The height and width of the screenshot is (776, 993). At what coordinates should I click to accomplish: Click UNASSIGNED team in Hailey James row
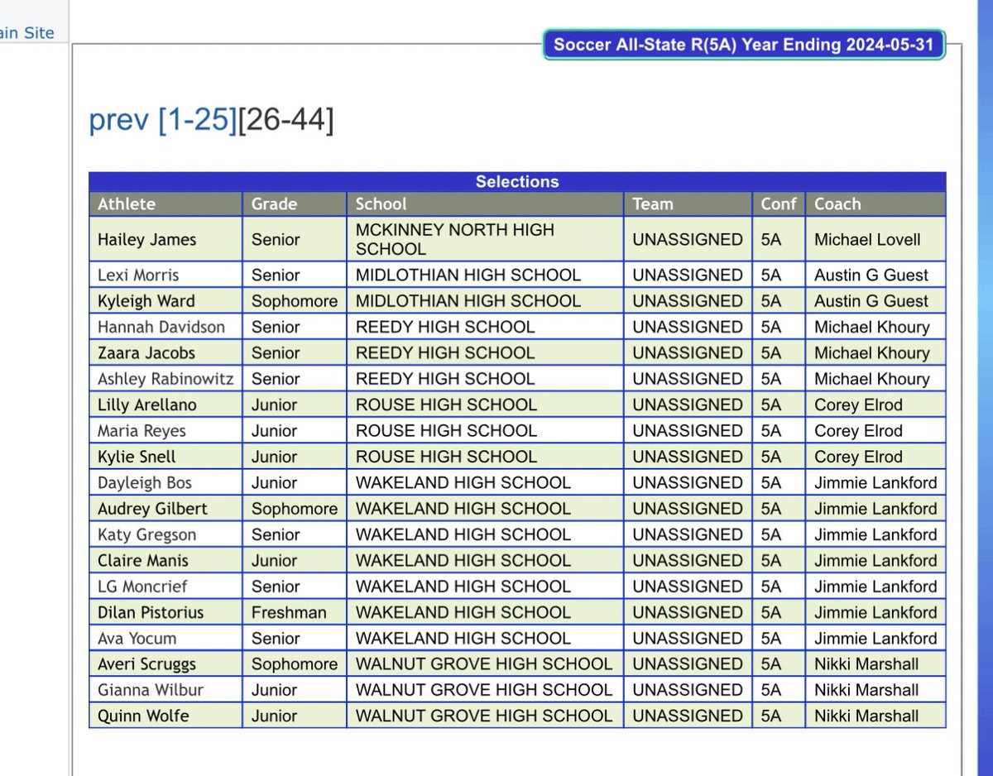(688, 240)
